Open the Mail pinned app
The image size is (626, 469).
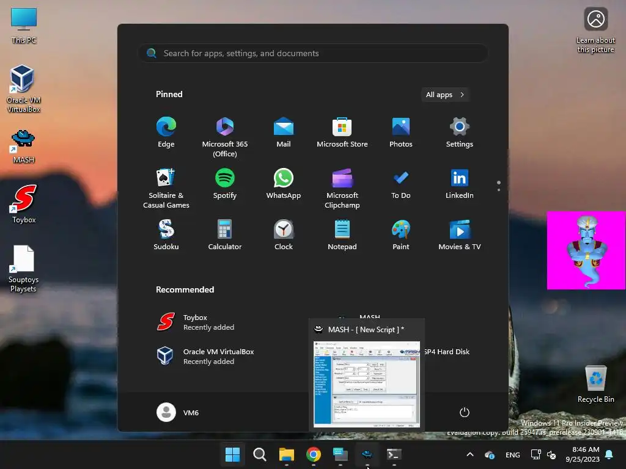click(x=284, y=133)
